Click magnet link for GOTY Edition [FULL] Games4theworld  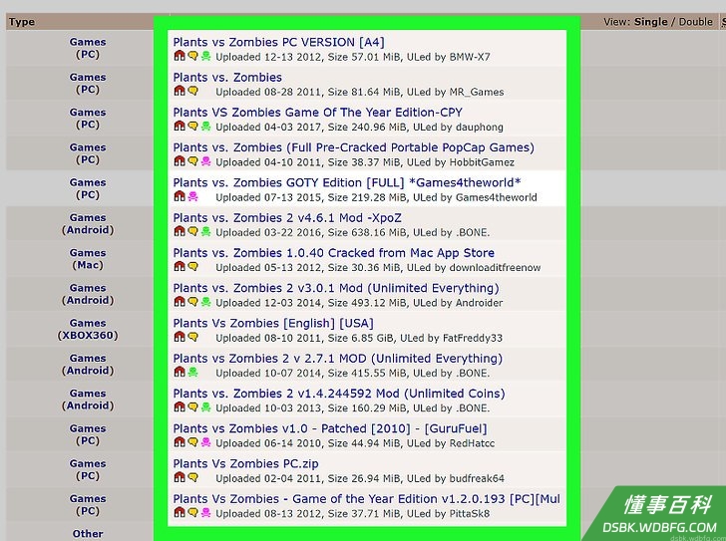180,196
